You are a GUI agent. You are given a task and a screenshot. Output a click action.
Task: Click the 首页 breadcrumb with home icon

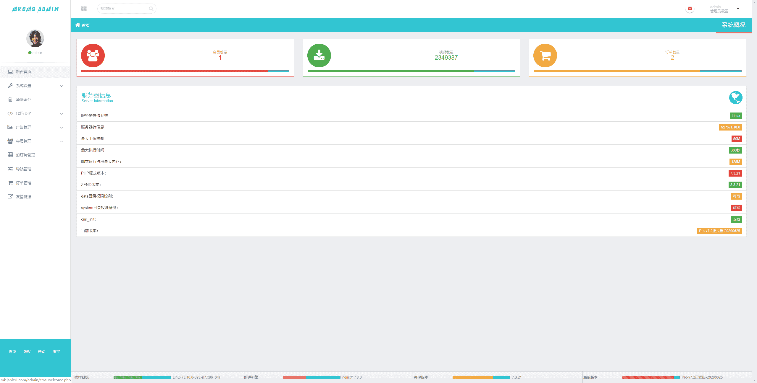[83, 25]
